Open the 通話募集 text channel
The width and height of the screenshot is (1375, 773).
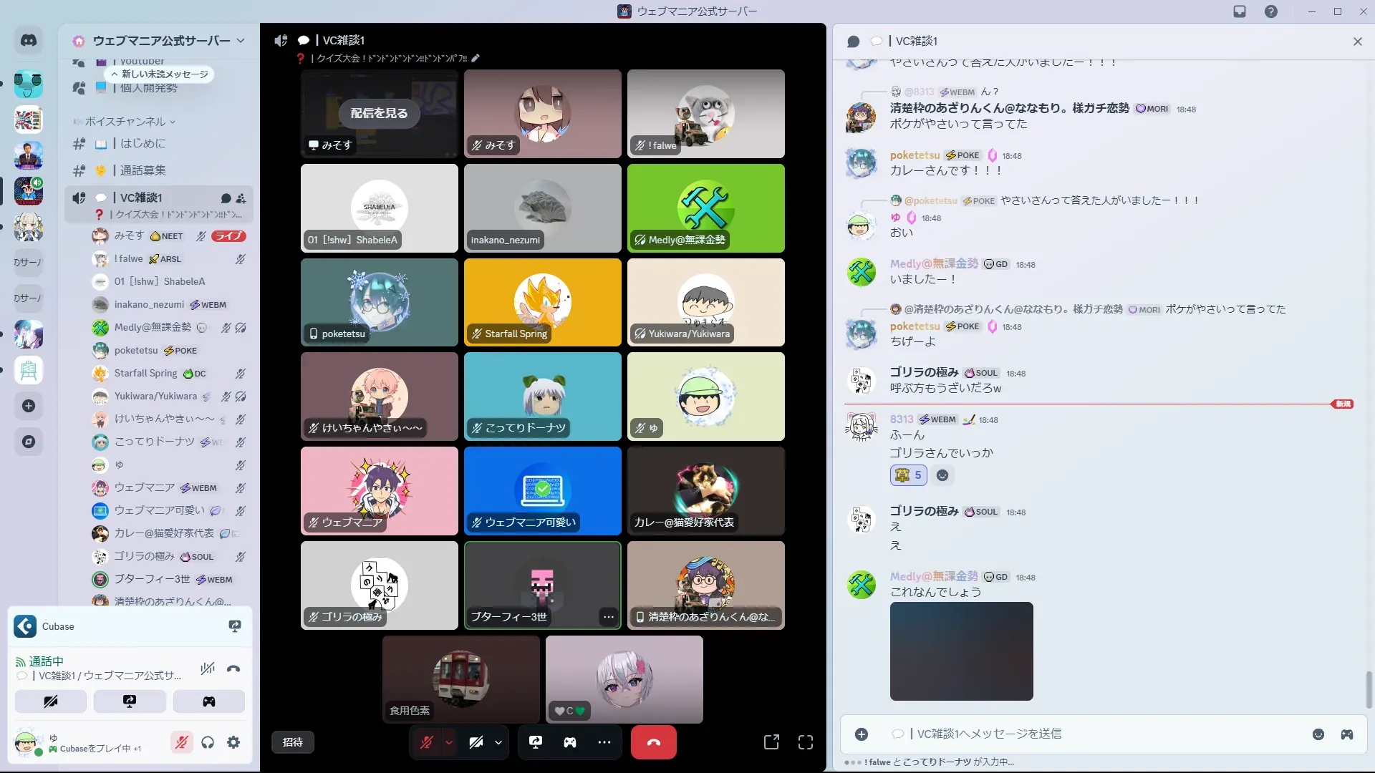tap(143, 170)
